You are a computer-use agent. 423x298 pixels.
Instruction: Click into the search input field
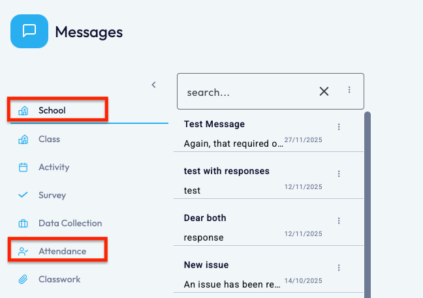[249, 93]
